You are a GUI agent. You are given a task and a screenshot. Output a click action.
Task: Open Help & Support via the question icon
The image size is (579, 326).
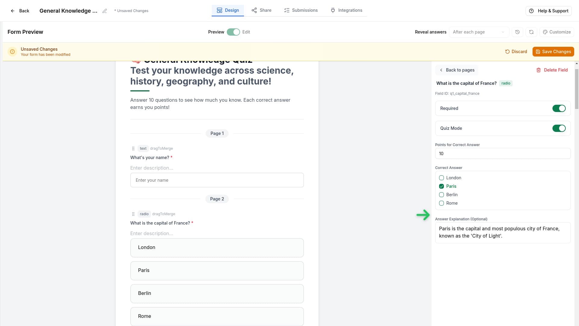click(x=531, y=11)
